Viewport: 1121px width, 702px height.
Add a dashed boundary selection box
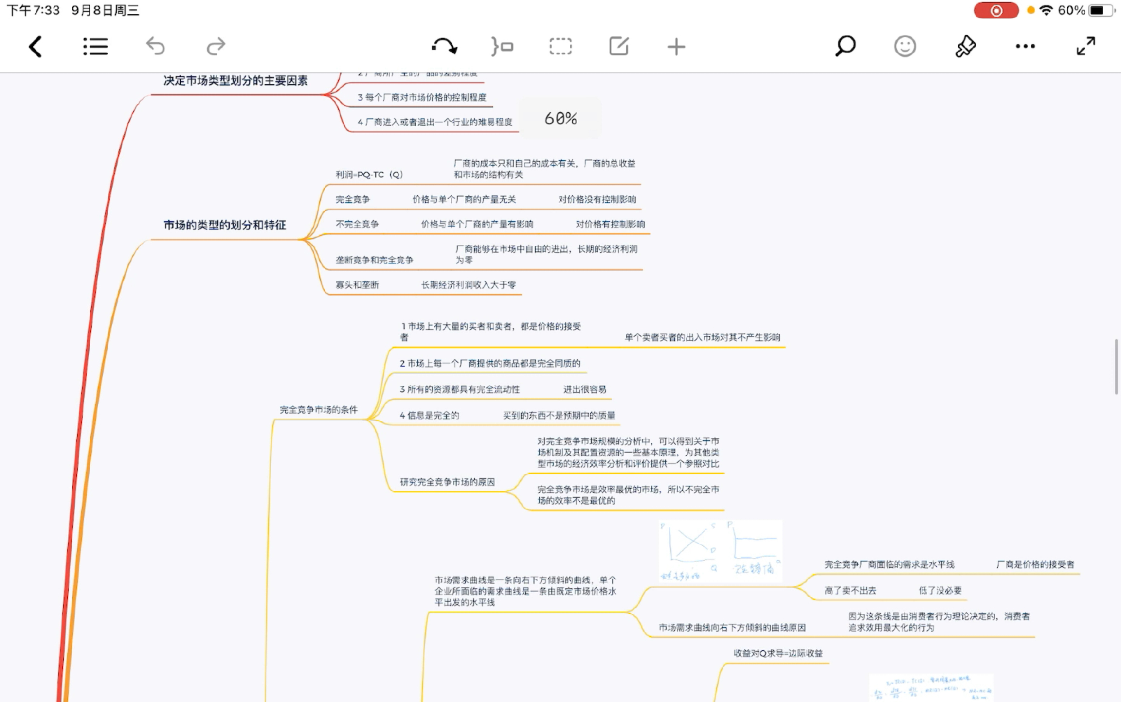click(x=560, y=47)
